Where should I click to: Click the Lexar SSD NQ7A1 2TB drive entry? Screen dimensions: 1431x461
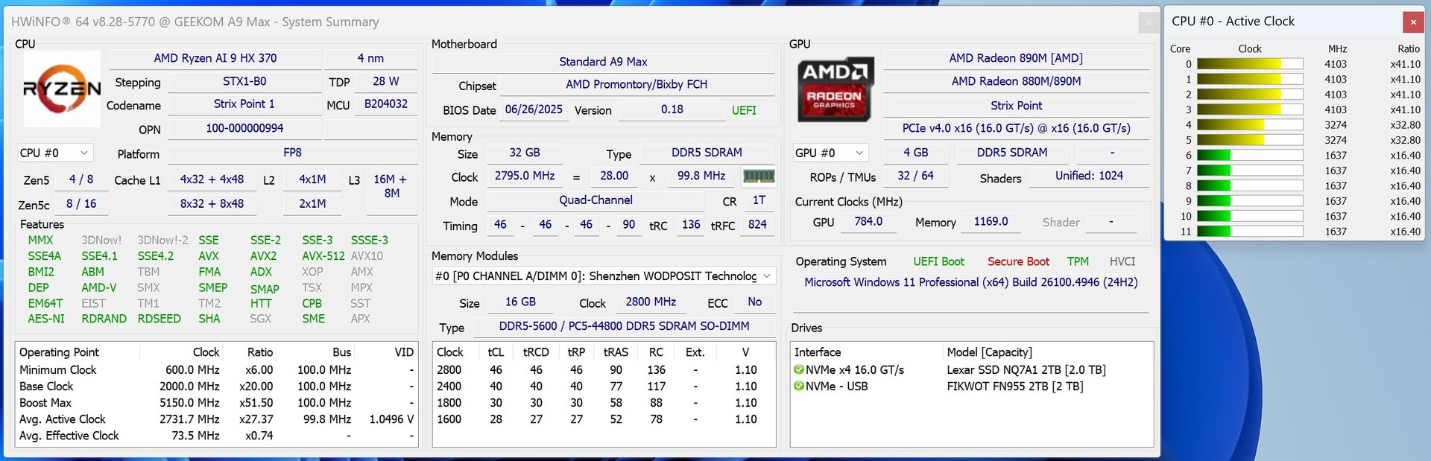(1026, 370)
